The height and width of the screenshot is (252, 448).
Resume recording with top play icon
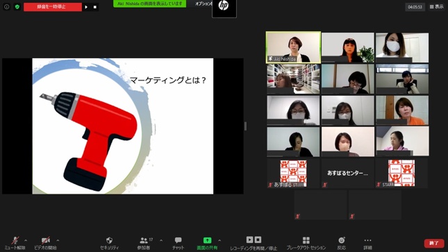pos(86,7)
